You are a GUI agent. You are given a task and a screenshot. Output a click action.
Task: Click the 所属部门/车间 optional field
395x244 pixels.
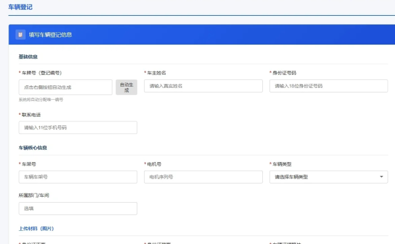pyautogui.click(x=78, y=209)
